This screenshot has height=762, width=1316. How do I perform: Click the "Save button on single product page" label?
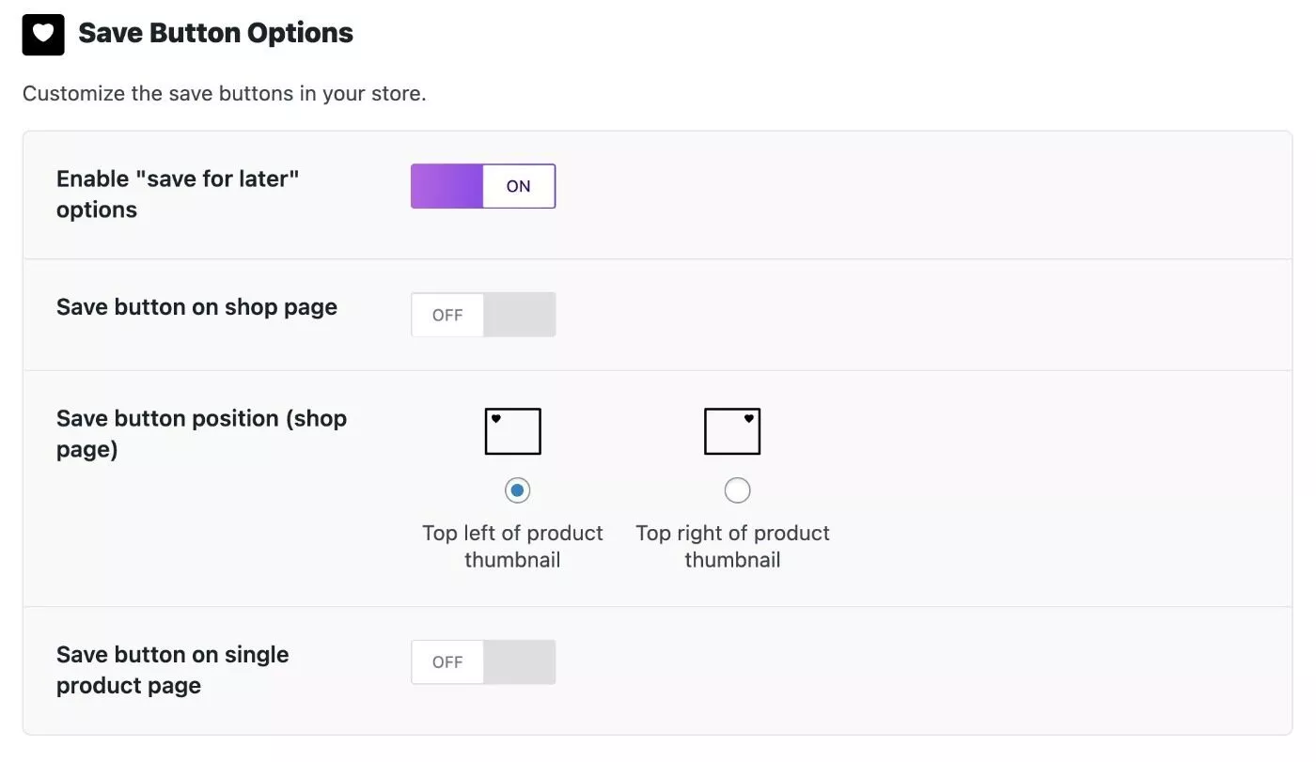[173, 670]
